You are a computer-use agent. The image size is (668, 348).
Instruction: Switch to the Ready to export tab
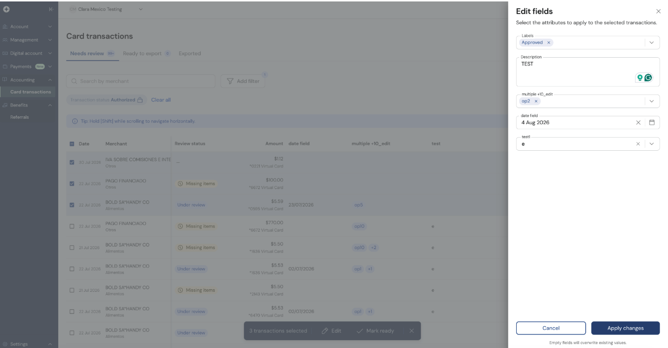146,54
